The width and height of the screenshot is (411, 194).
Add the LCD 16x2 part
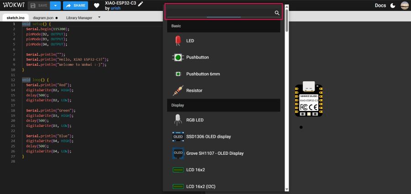coord(224,170)
